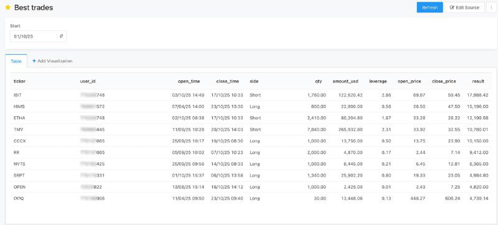Click result value 6,365.00
Viewport: 498px width, 225px height.
tap(479, 164)
